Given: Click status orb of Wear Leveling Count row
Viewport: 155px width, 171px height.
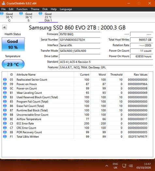Looking at the screenshot, I should [x=5, y=93].
